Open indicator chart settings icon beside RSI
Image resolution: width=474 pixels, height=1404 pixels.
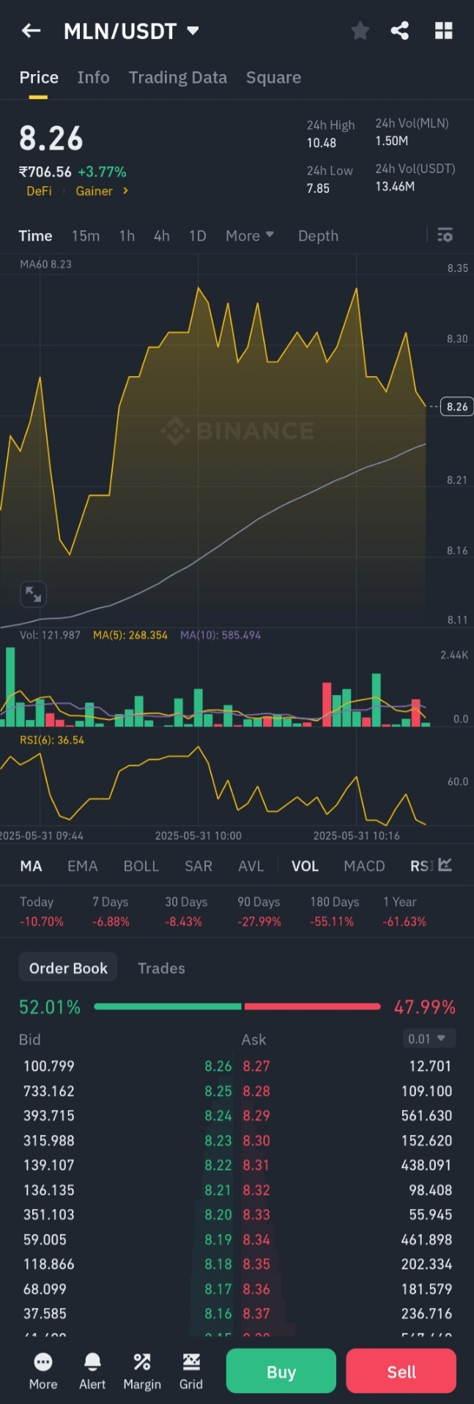click(445, 865)
